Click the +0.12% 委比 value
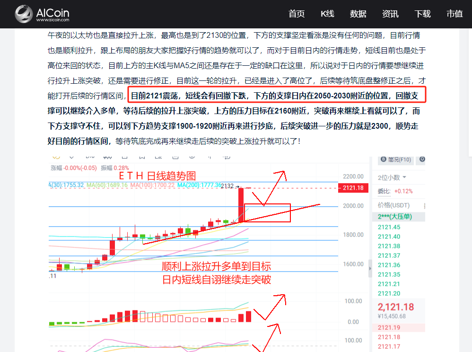The width and height of the screenshot is (472, 352). tap(403, 191)
